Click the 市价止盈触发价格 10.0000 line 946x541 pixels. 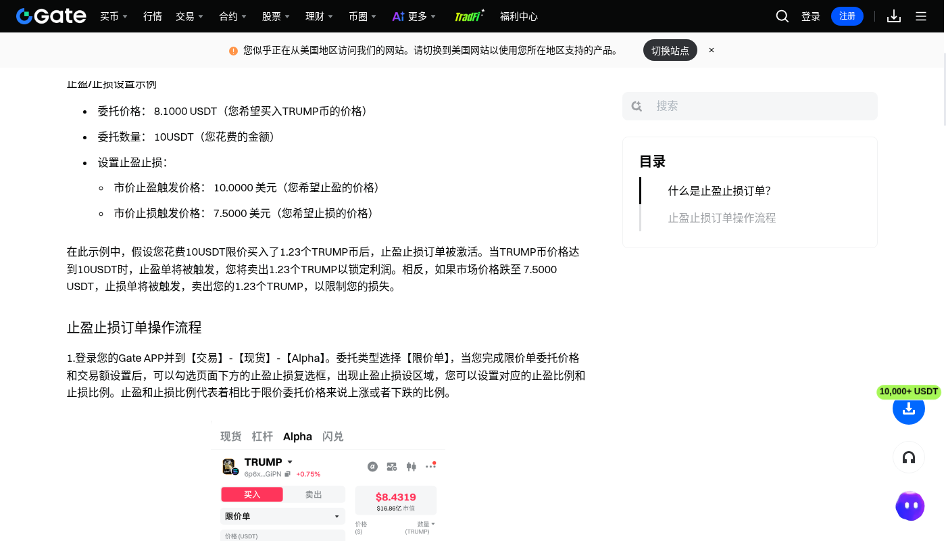click(249, 187)
